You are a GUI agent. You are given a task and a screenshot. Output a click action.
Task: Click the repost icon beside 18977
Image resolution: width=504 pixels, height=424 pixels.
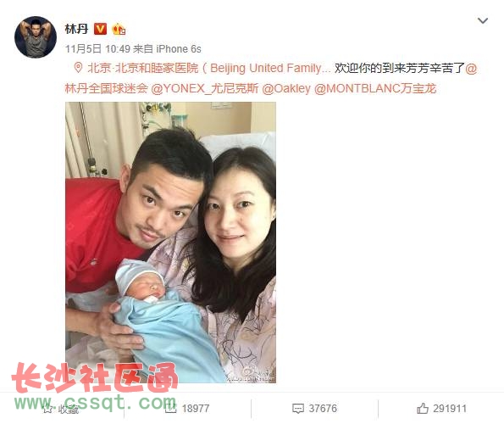point(170,409)
